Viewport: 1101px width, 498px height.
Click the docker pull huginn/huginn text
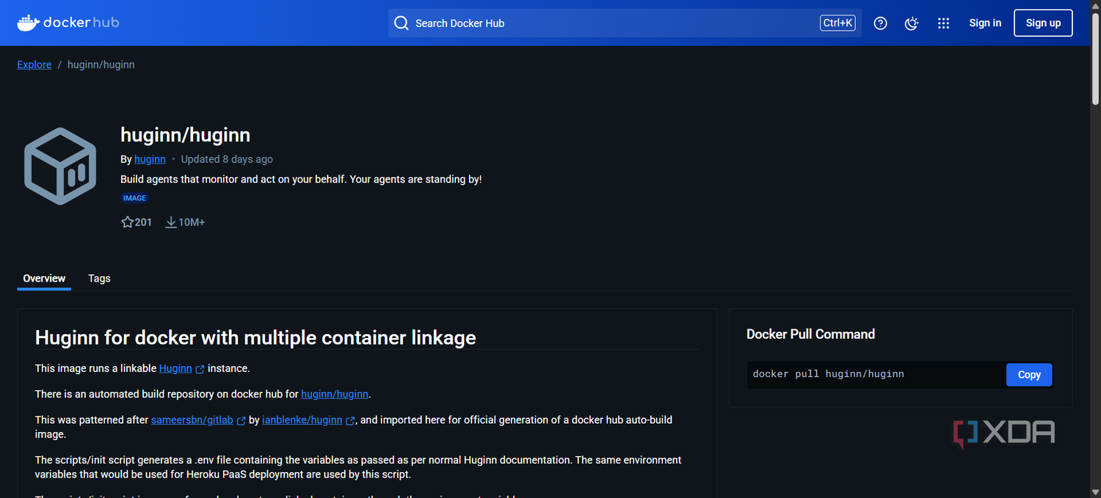click(x=829, y=374)
